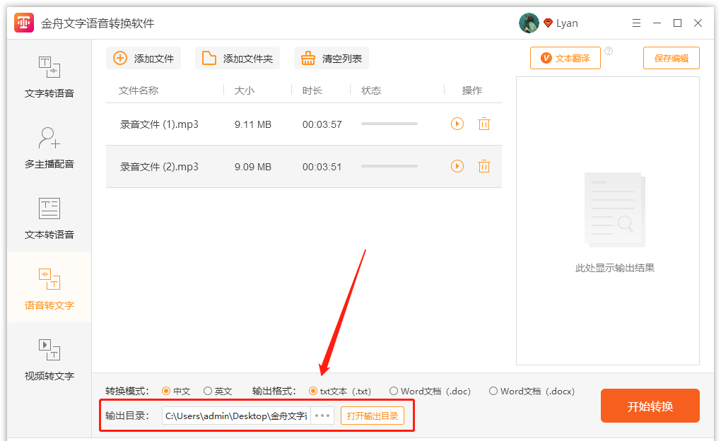Browse output directory with three-dots button

click(x=322, y=416)
